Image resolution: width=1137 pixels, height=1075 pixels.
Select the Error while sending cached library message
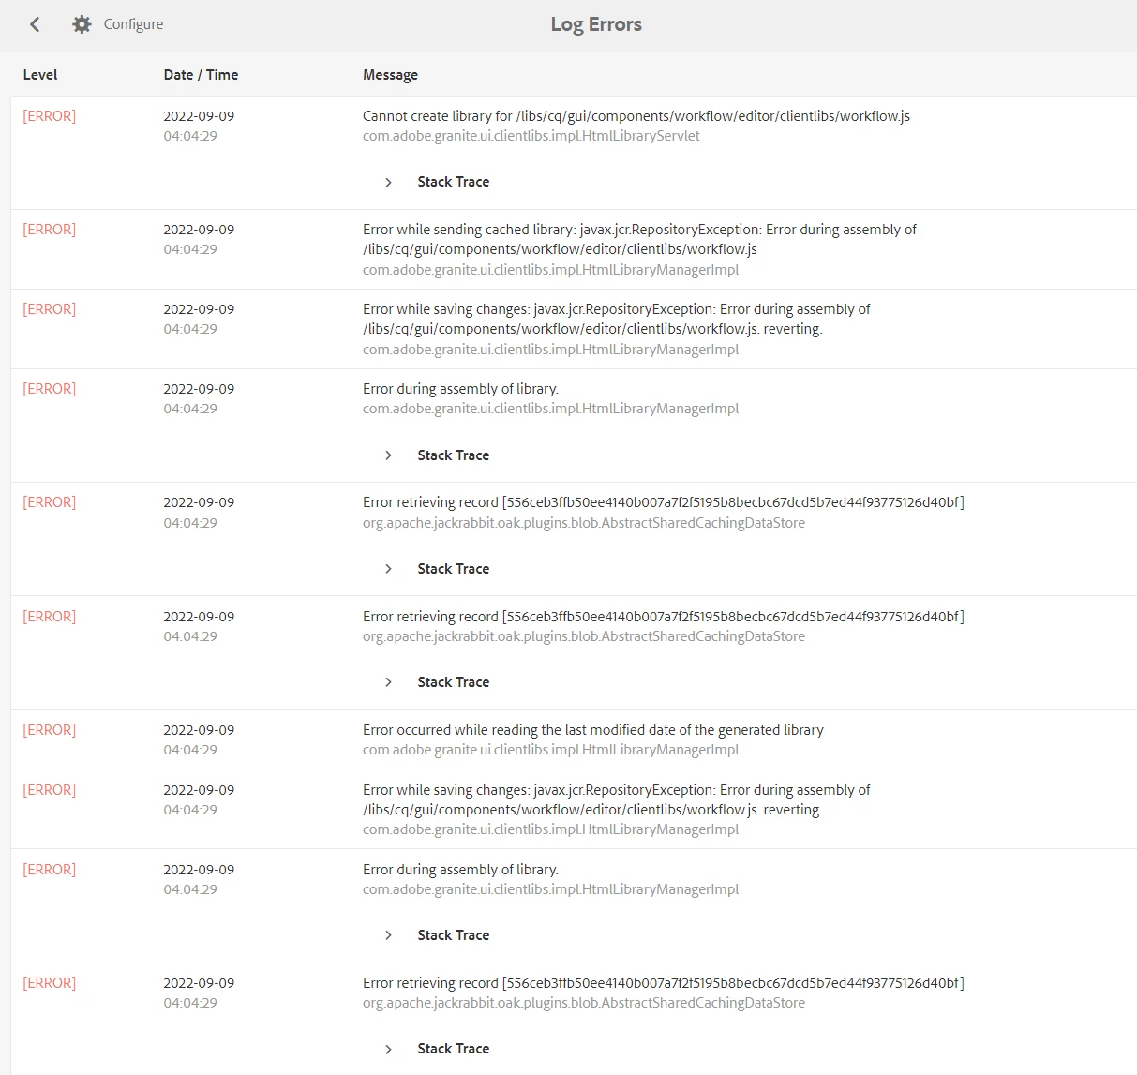click(639, 239)
